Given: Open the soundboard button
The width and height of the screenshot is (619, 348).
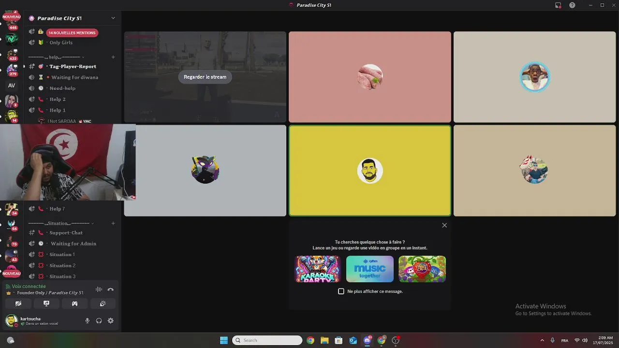Looking at the screenshot, I should pyautogui.click(x=103, y=304).
